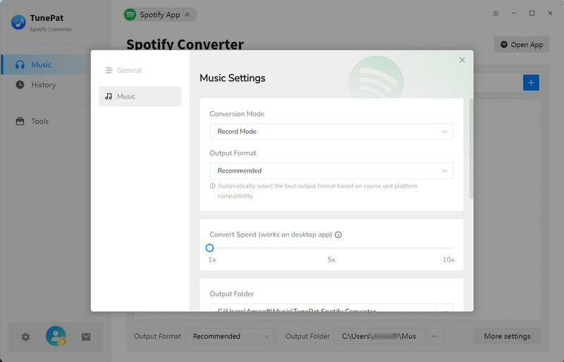Click the toolbox icon beside Tools

(x=20, y=121)
